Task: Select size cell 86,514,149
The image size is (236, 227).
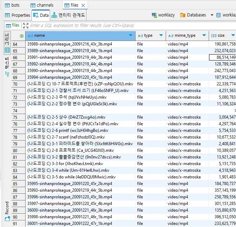Action: (222, 57)
